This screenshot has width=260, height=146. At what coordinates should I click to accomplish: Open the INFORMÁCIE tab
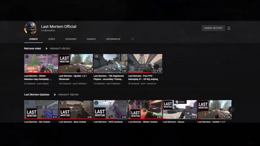113,39
